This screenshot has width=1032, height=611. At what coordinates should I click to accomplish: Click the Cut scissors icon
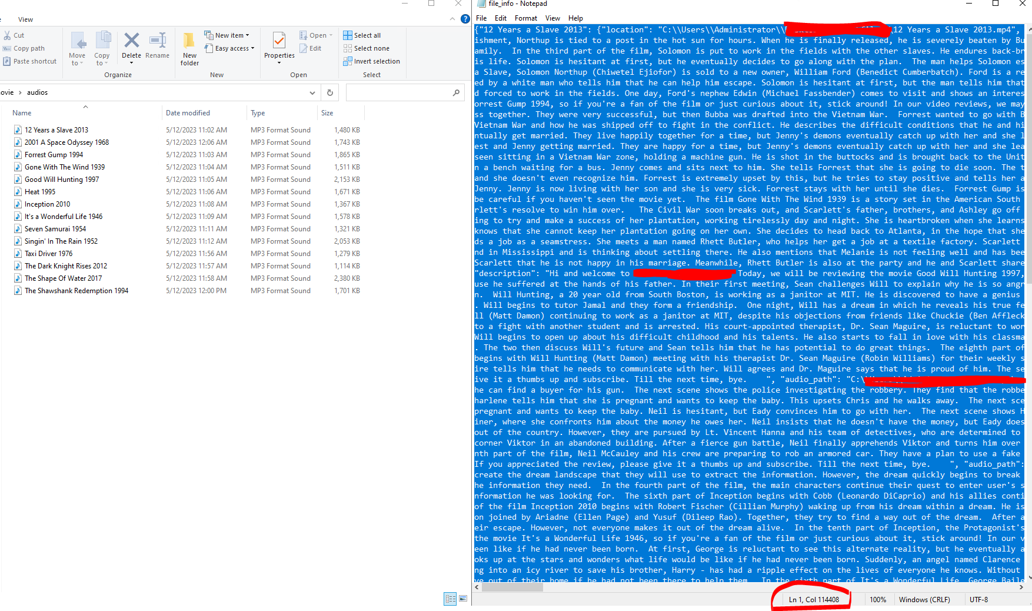pos(7,35)
